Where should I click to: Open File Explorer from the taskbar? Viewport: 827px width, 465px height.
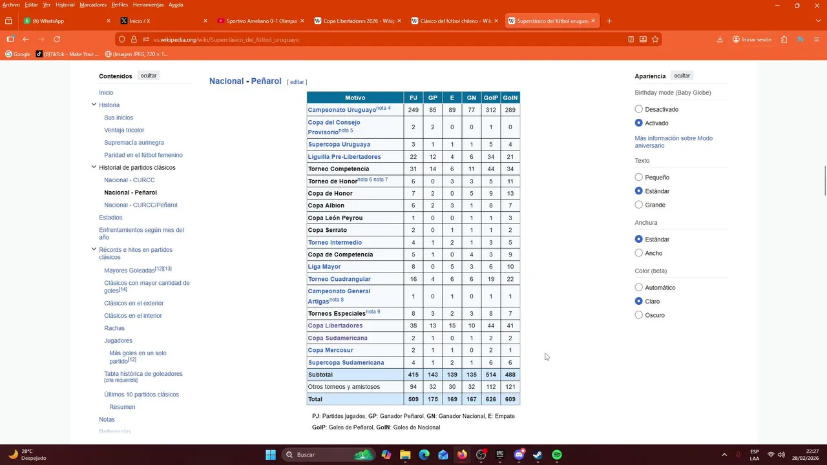(x=405, y=455)
